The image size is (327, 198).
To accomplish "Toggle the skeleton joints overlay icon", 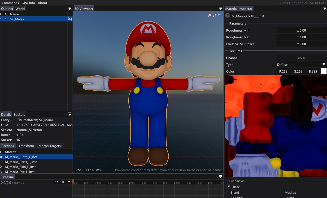I will pos(214,16).
